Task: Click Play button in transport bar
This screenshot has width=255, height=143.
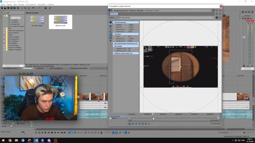Action: coord(45,132)
